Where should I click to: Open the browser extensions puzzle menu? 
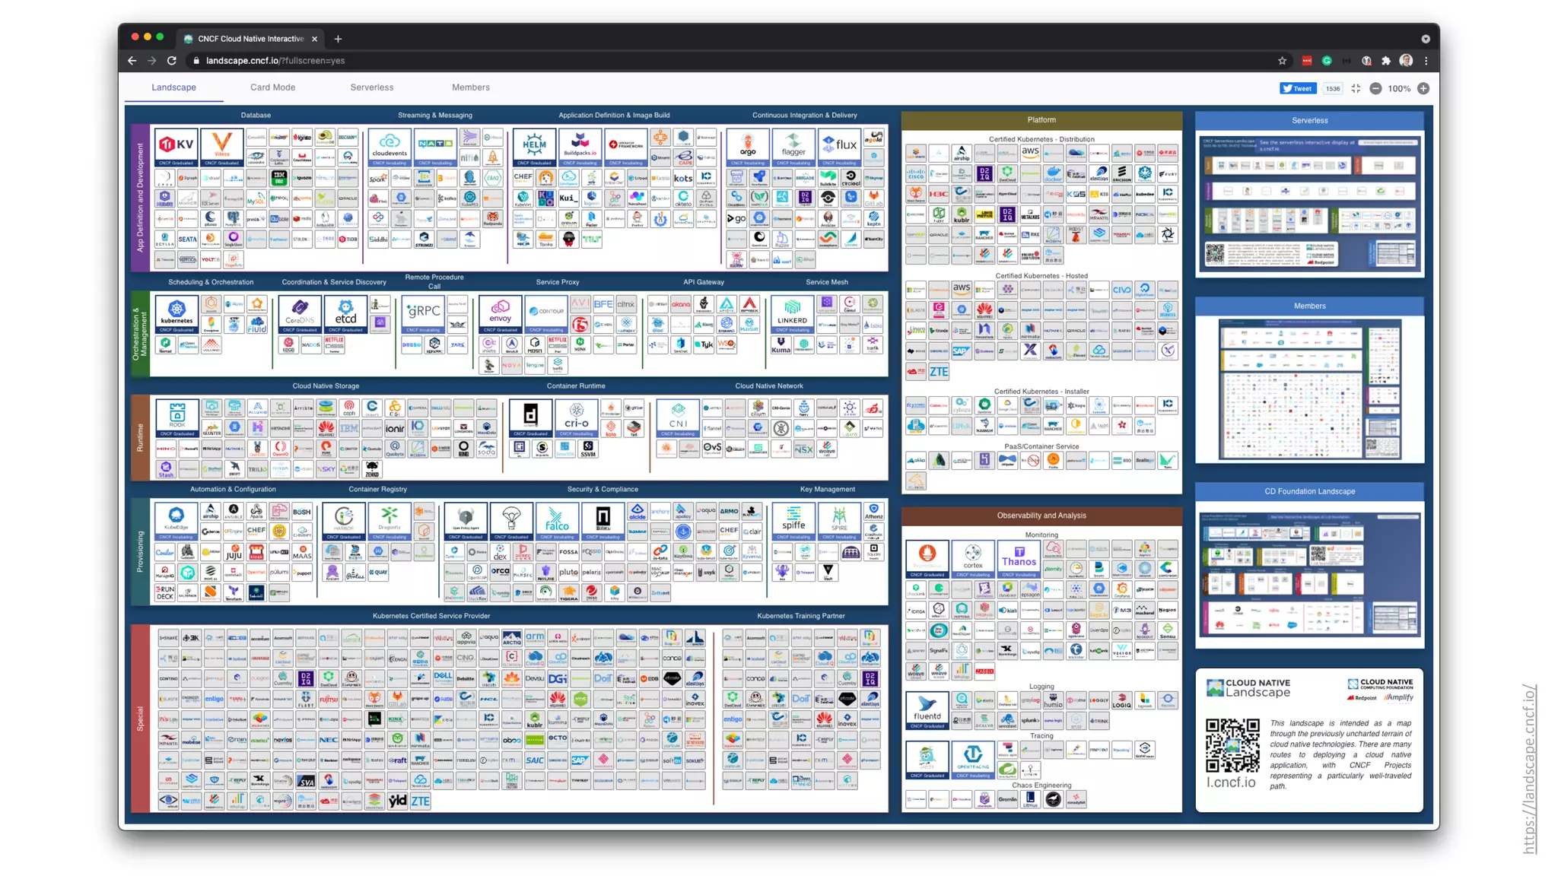[1386, 61]
